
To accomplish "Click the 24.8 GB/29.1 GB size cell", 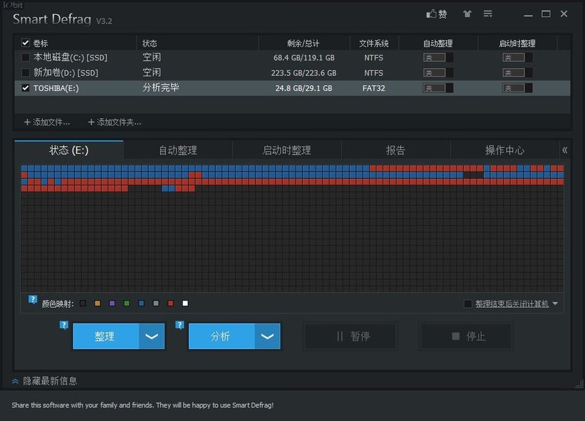I will click(304, 88).
